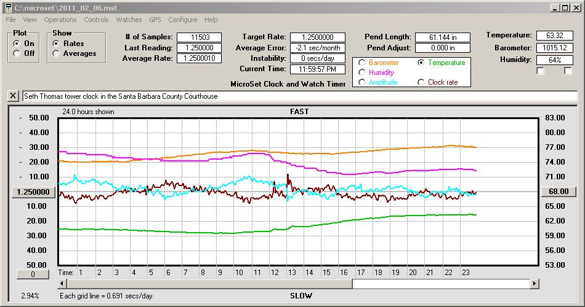Click the 83.00 right axis value
Viewport: 585px width, 307px height.
(555, 118)
